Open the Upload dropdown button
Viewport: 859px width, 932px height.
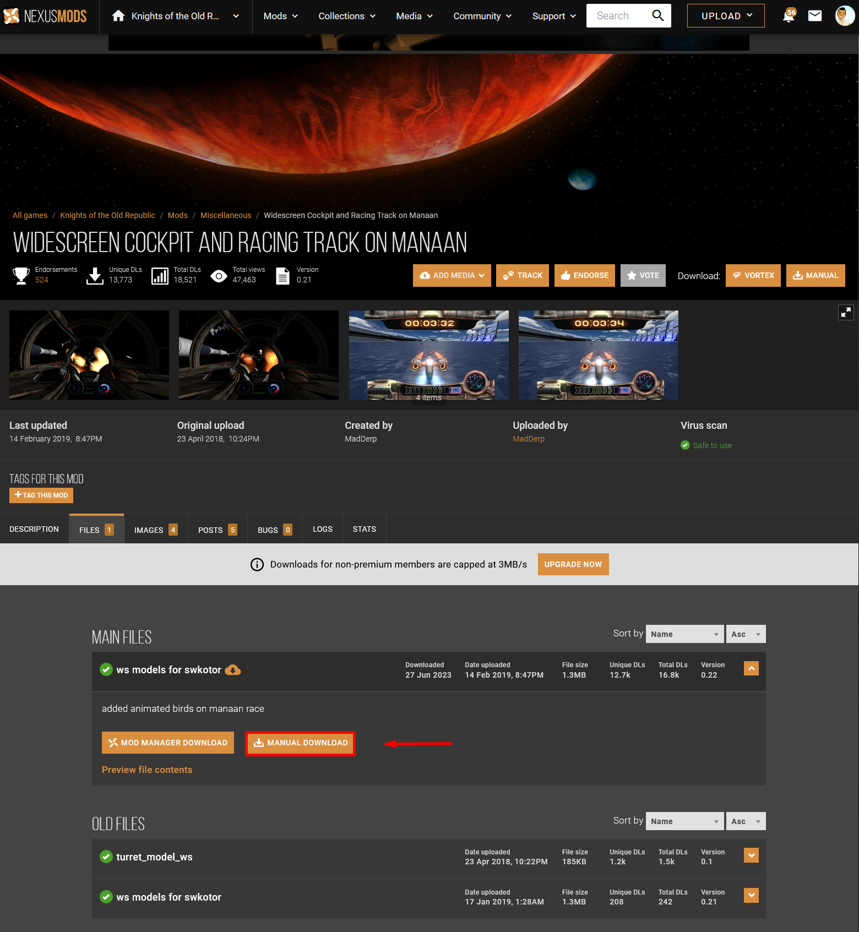coord(726,15)
